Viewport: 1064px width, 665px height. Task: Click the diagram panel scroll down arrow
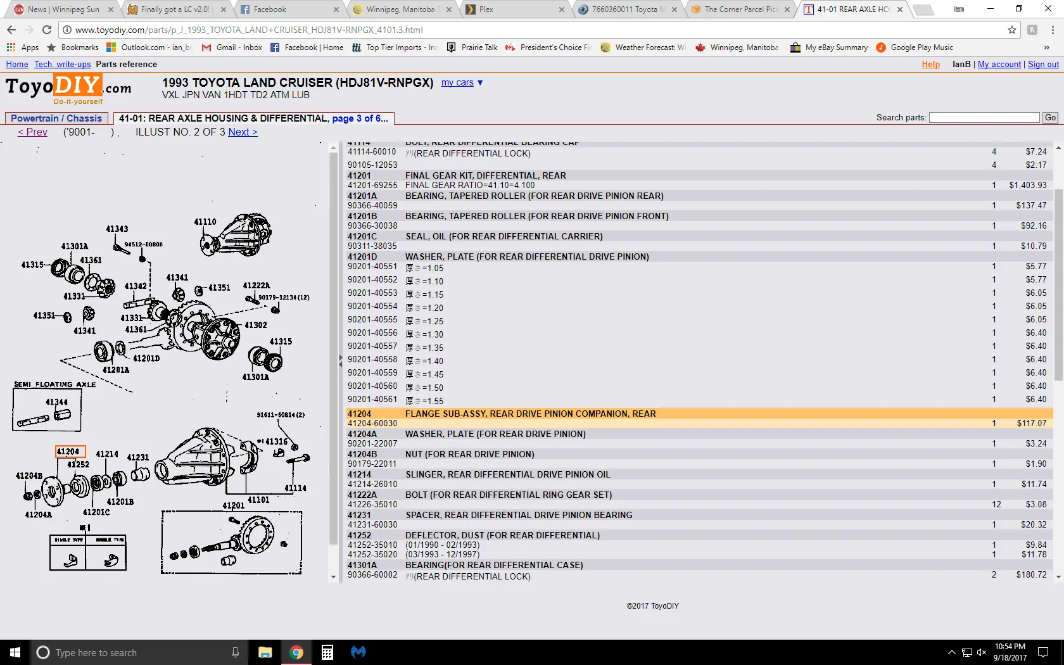pos(333,578)
